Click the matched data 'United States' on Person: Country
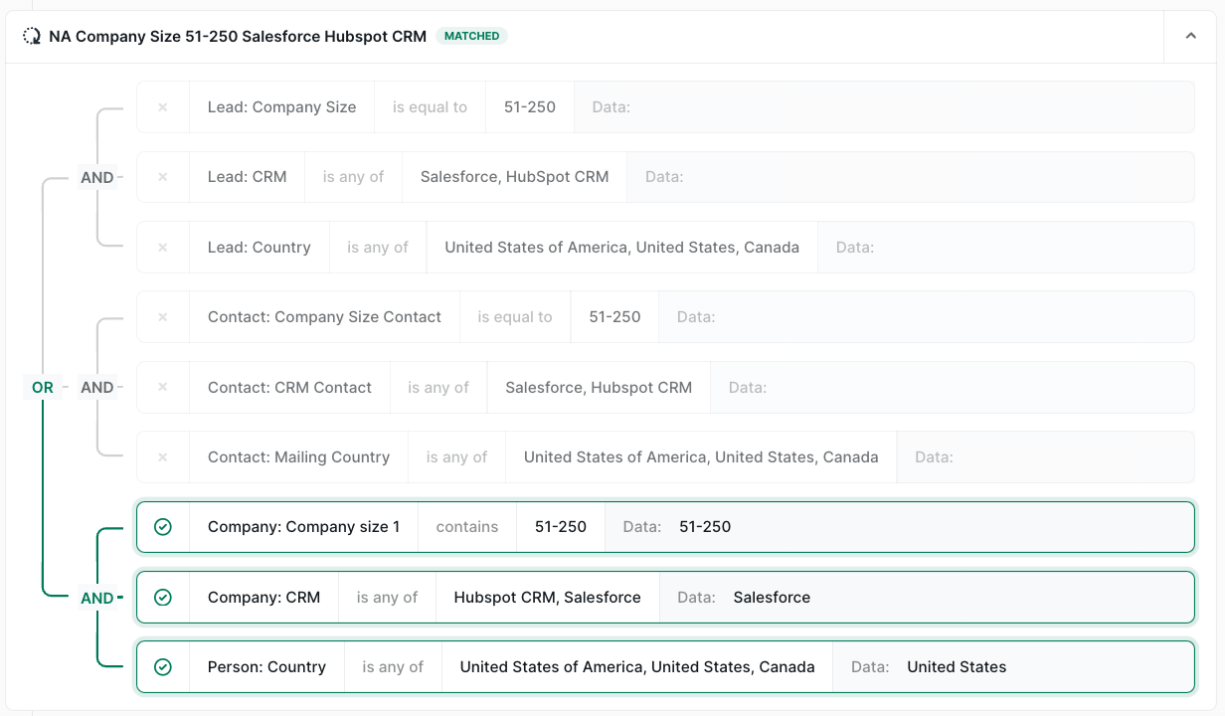The height and width of the screenshot is (716, 1225). pos(957,667)
